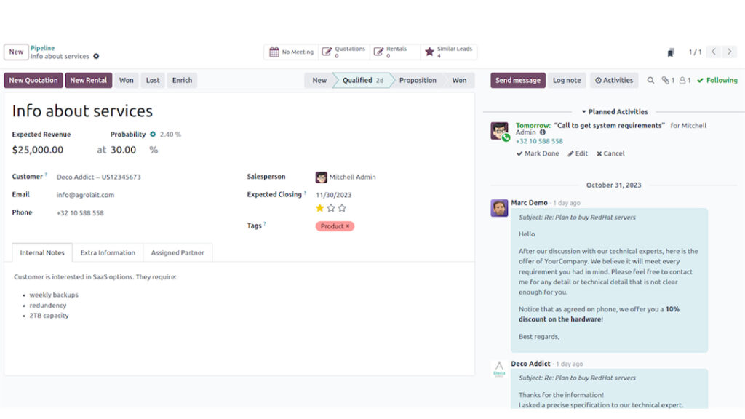Switch to the Extra Information tab
Image resolution: width=745 pixels, height=419 pixels.
(108, 252)
